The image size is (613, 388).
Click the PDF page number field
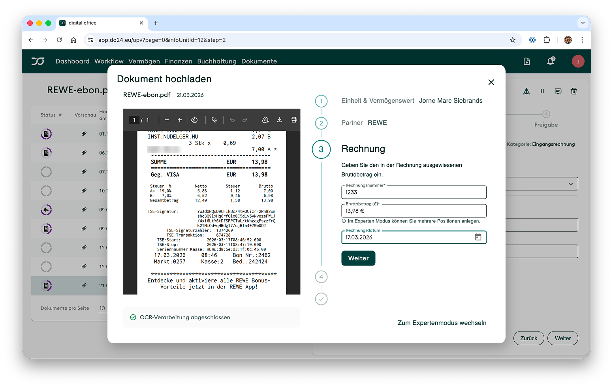134,120
